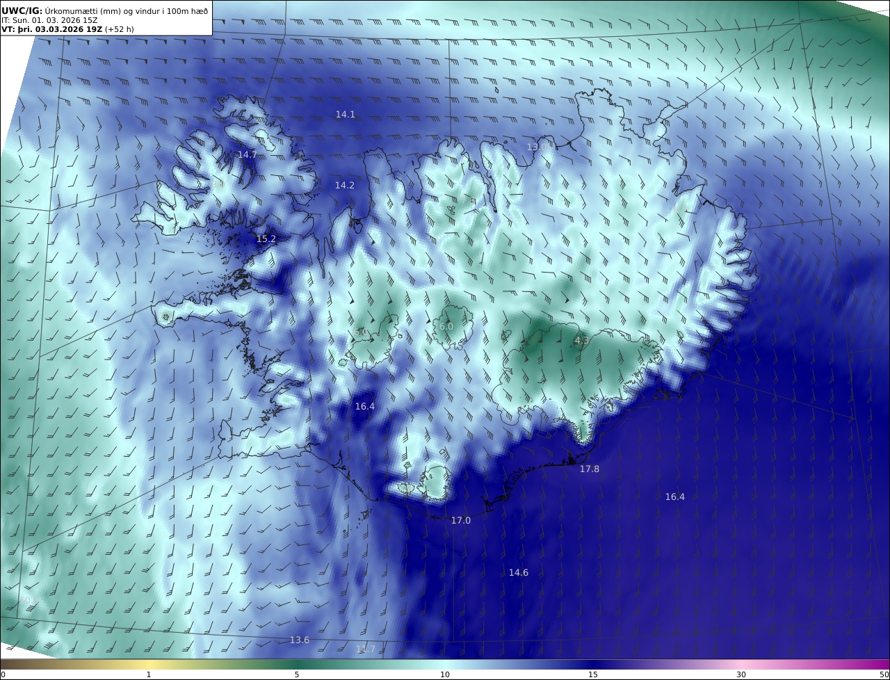Click the colorbar tick label 10

click(x=445, y=674)
